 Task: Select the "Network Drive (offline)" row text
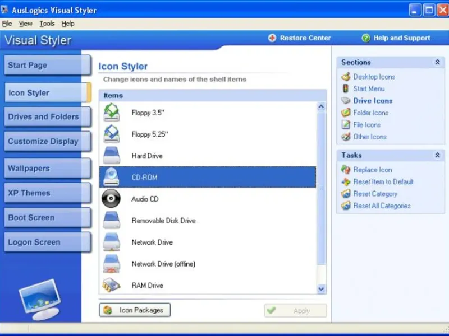[163, 264]
